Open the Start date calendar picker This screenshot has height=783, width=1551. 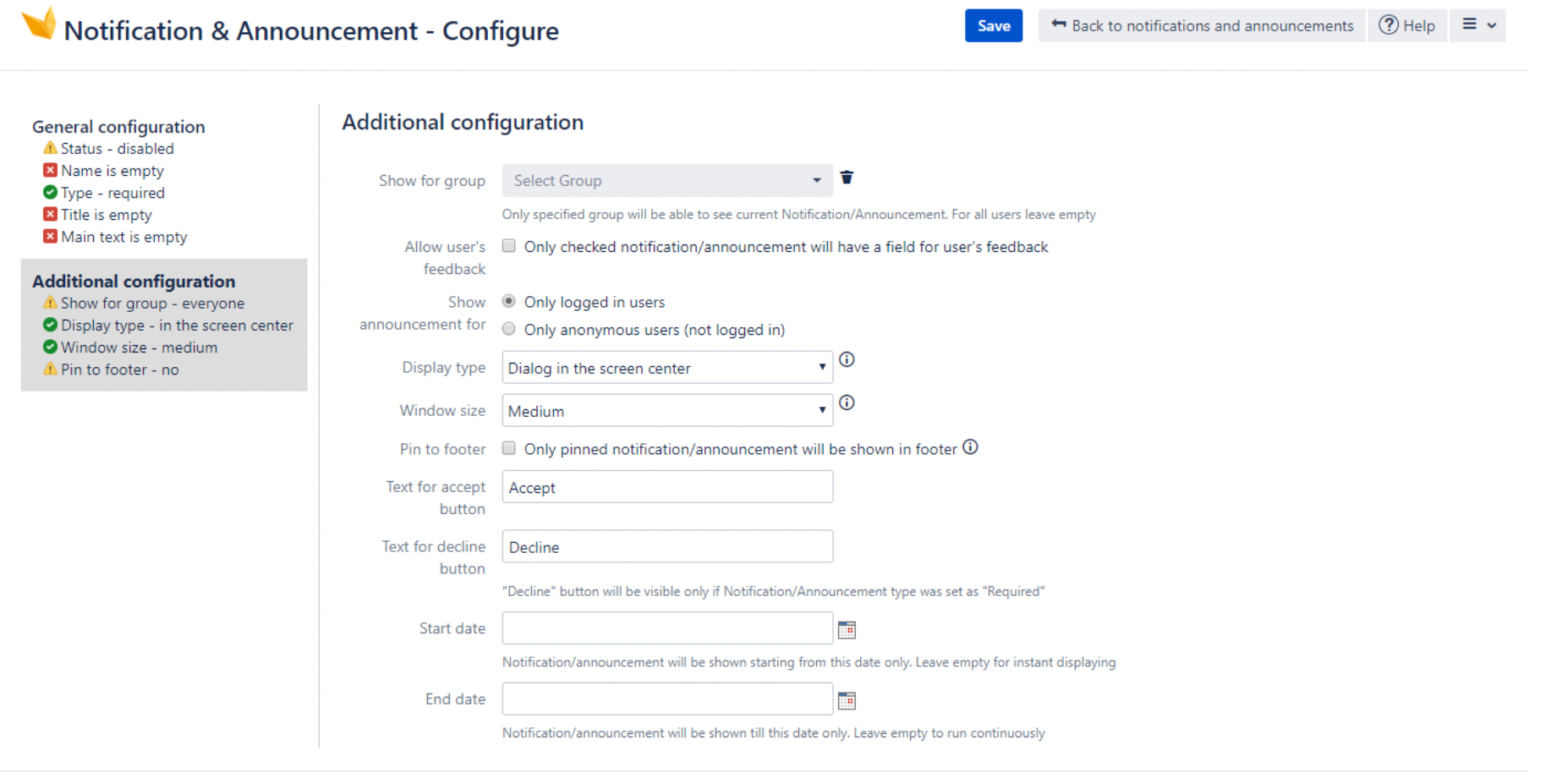(847, 629)
